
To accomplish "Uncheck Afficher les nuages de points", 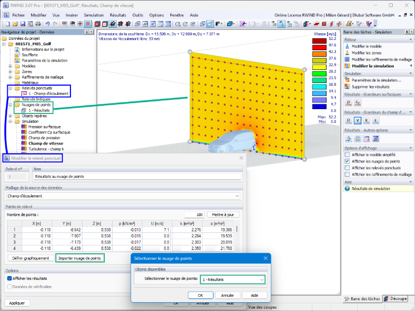I will [347, 162].
